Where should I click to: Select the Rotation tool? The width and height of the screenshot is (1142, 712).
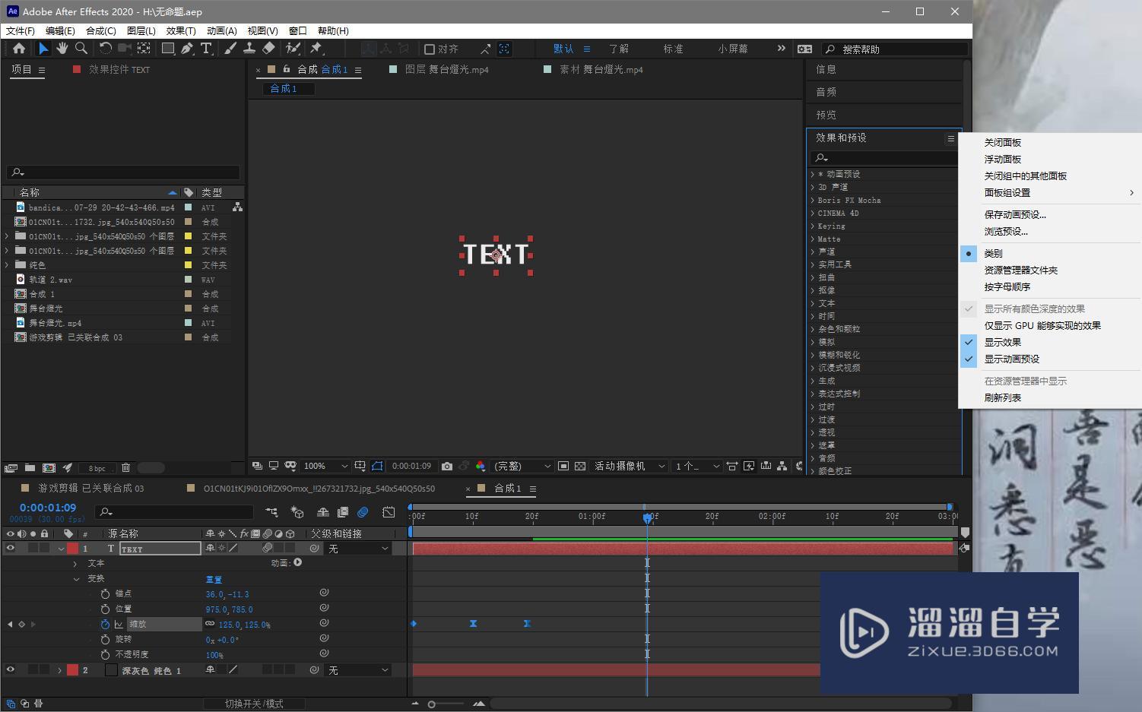pyautogui.click(x=105, y=49)
